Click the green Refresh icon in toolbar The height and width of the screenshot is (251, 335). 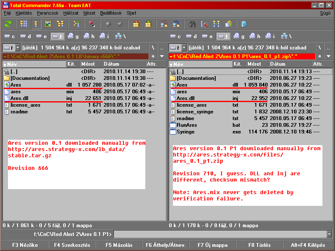[8, 24]
